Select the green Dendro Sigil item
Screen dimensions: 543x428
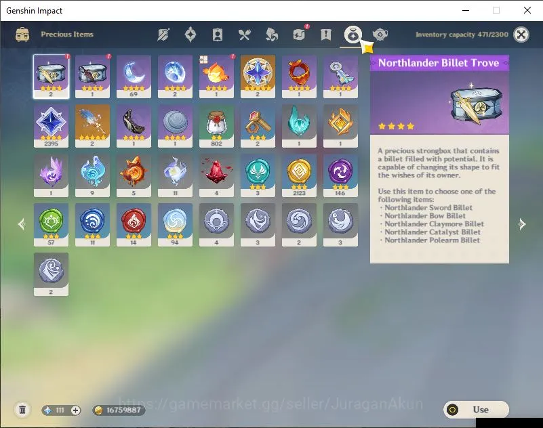[x=51, y=225]
